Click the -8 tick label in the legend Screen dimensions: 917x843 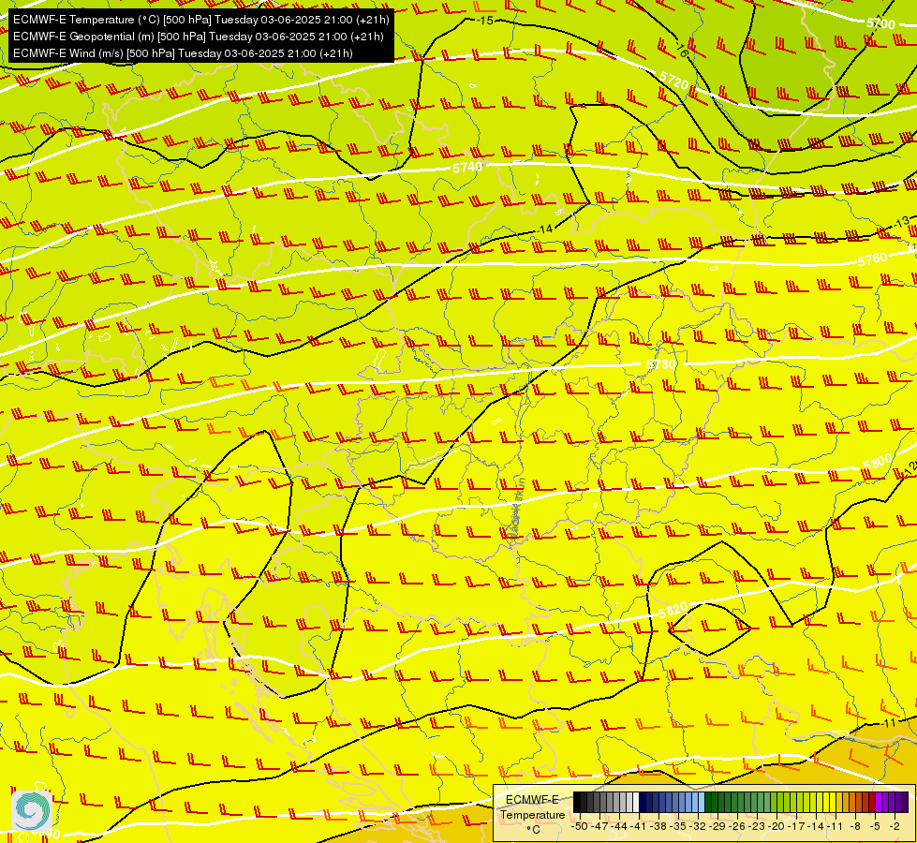pos(855,826)
